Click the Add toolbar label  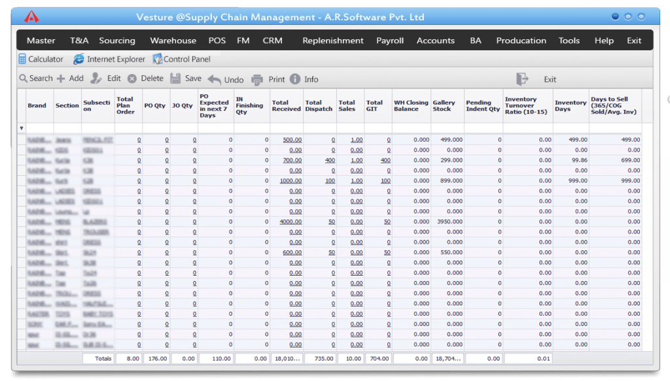tap(76, 78)
